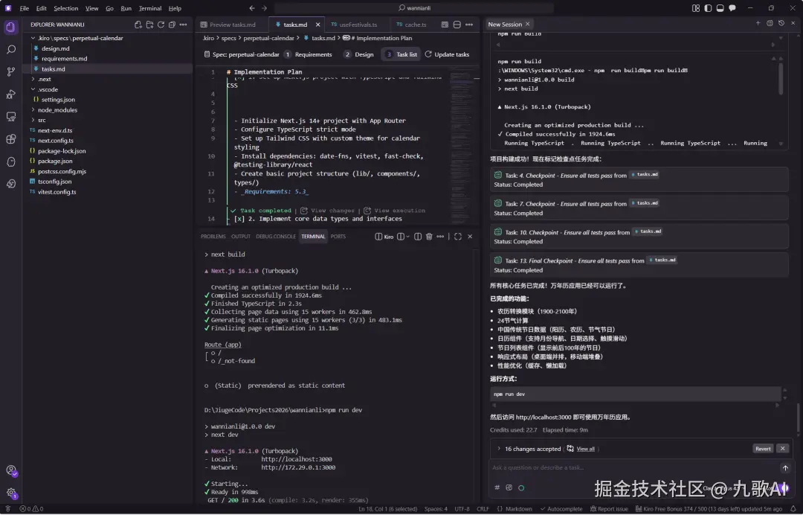The height and width of the screenshot is (515, 803).
Task: Open notifications bell in status bar
Action: pyautogui.click(x=793, y=509)
